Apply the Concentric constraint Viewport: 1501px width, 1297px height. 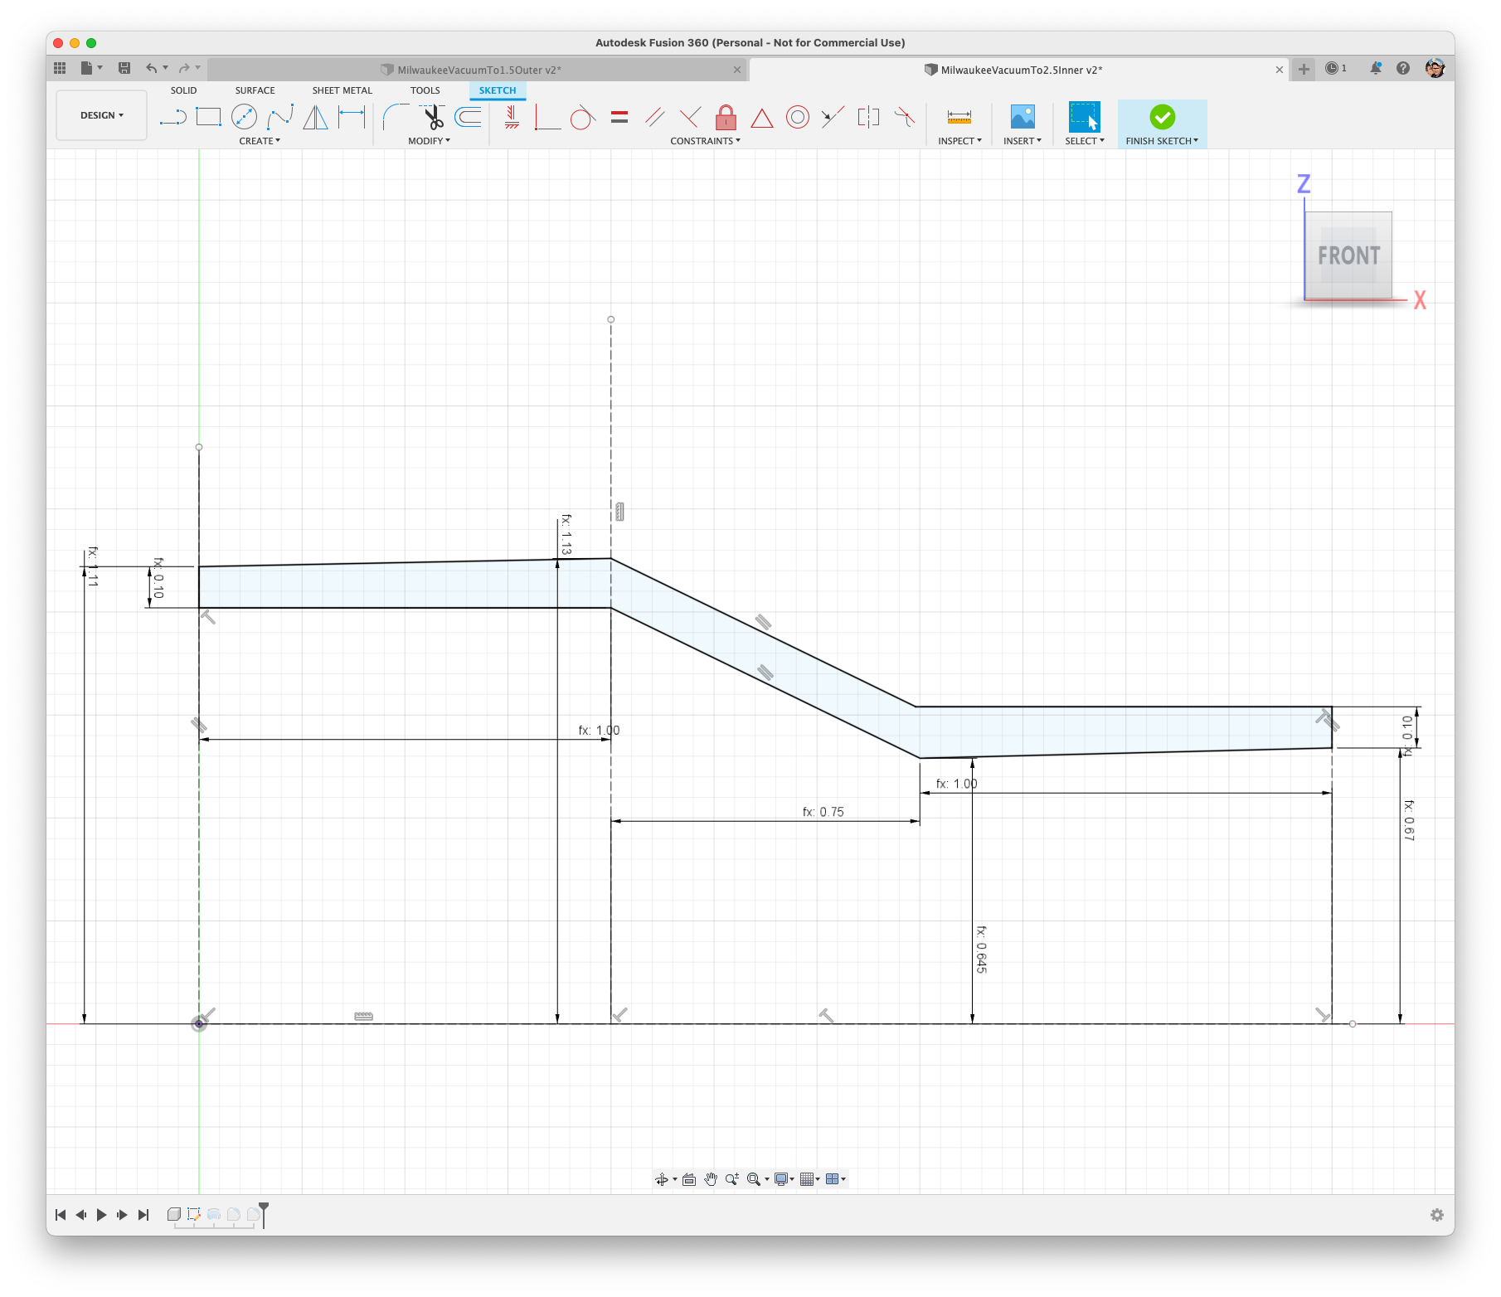(x=798, y=117)
